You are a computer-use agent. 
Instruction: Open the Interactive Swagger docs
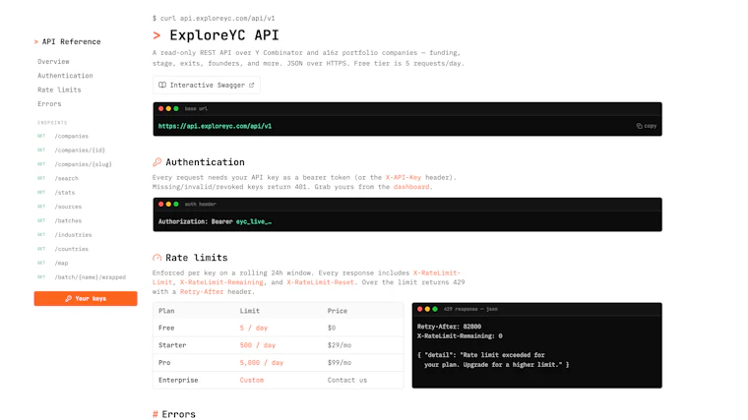207,85
